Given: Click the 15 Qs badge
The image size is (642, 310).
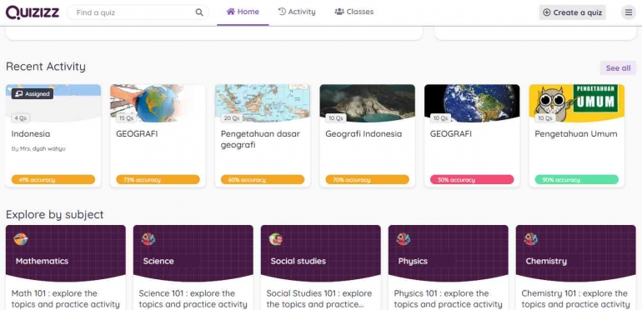Looking at the screenshot, I should tap(126, 118).
